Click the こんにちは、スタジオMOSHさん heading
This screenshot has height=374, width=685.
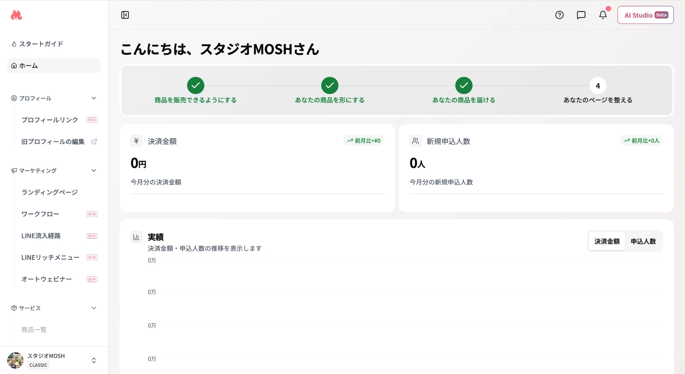tap(220, 49)
